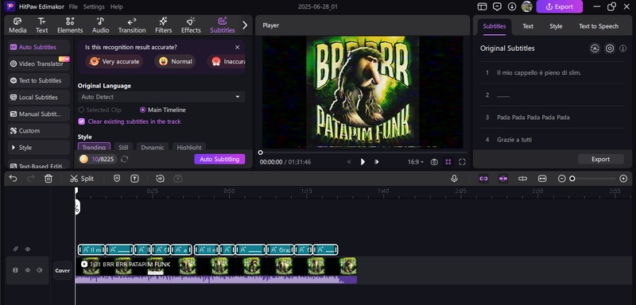Choose the Still subtitle style
The height and width of the screenshot is (305, 636).
(x=123, y=148)
